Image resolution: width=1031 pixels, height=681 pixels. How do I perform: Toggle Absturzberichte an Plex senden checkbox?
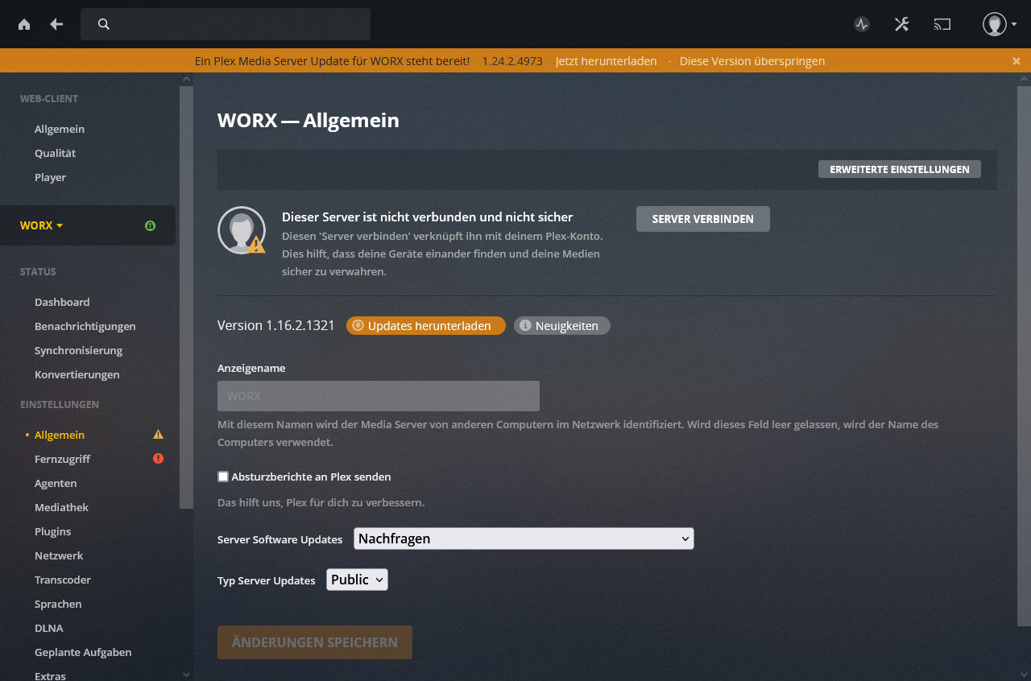click(x=223, y=477)
